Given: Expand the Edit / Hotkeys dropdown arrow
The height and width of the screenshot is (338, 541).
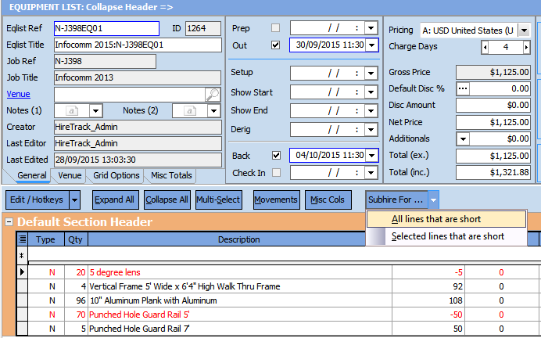Looking at the screenshot, I should [x=75, y=200].
